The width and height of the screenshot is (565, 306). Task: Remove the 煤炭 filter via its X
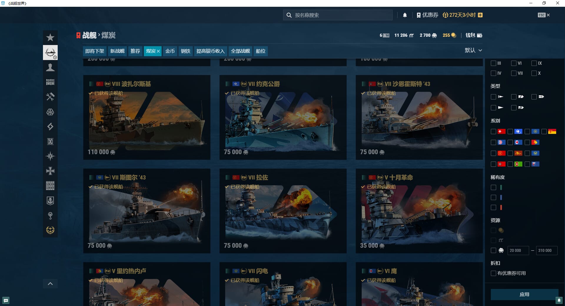click(158, 51)
